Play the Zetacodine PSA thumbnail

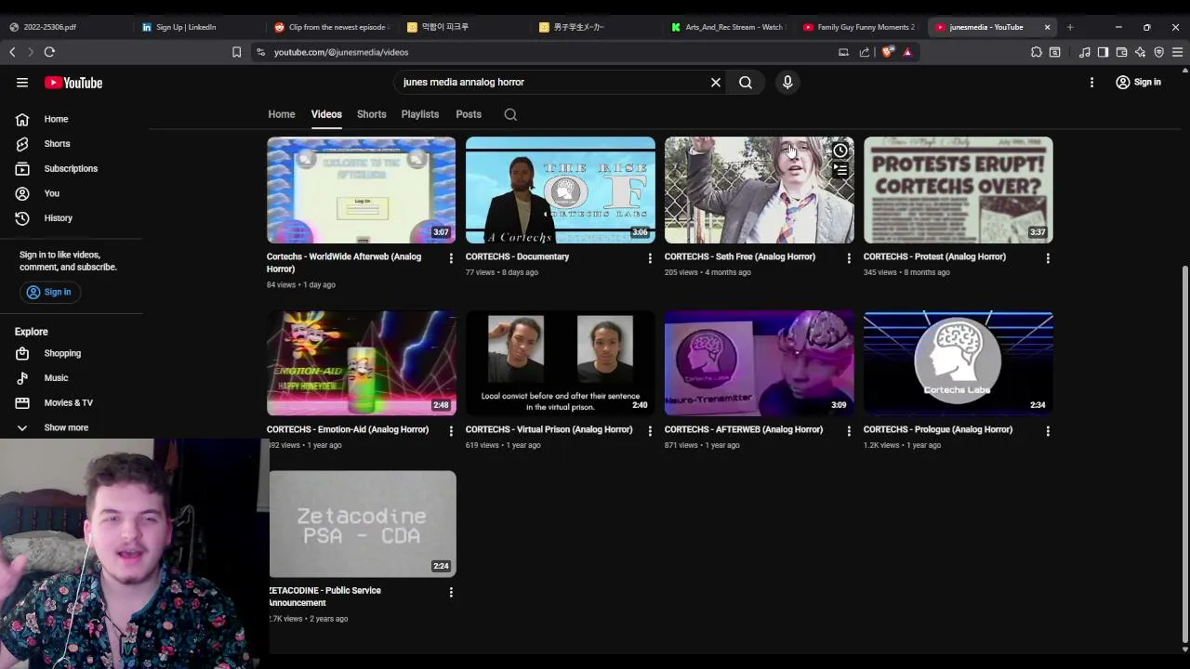tap(362, 524)
